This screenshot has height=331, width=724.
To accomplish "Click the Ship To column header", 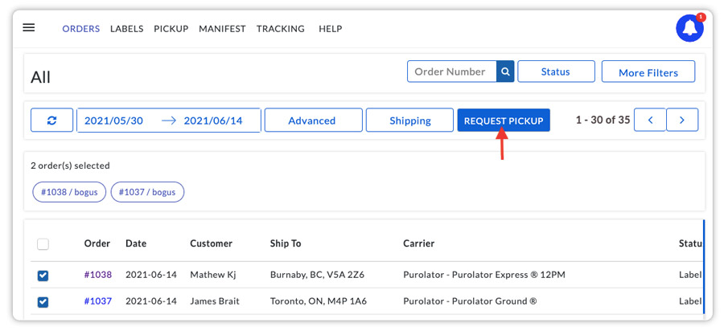I will coord(286,243).
